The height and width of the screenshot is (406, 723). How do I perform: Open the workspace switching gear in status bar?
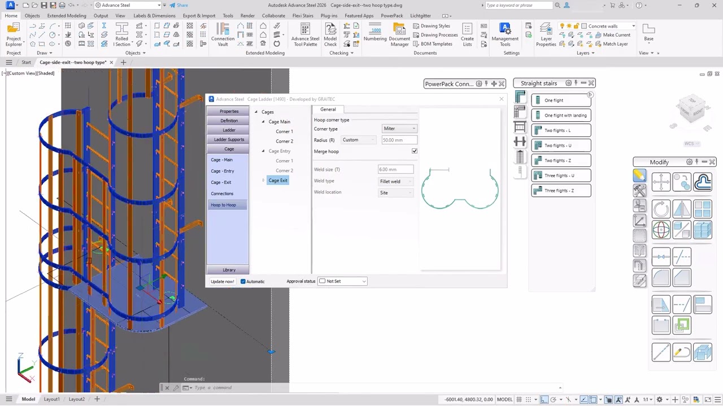[x=659, y=399]
